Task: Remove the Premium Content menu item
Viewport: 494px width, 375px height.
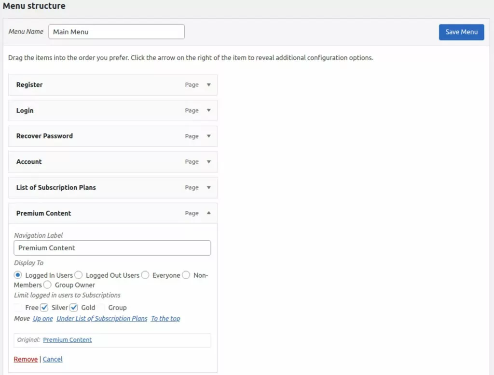Action: click(26, 359)
